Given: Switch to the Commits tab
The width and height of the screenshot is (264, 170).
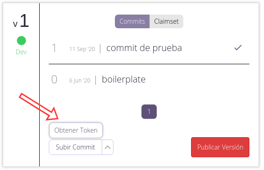Looking at the screenshot, I should pos(132,21).
